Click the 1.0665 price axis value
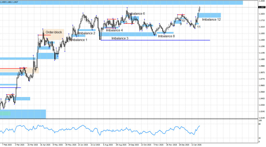This screenshot has height=147, width=266. (x=262, y=85)
